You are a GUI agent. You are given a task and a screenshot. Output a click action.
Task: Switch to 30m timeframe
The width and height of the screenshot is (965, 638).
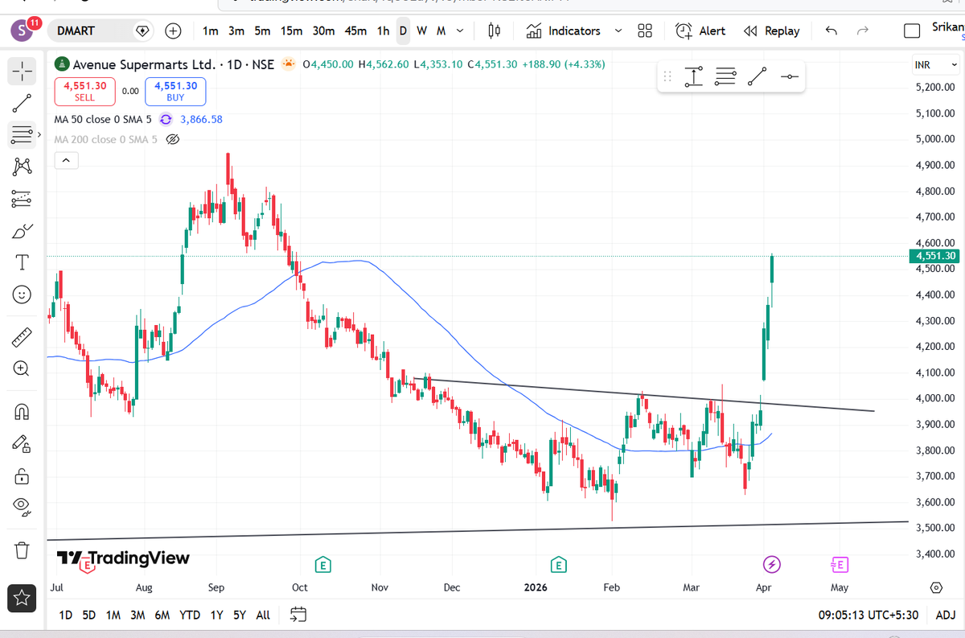(x=323, y=31)
